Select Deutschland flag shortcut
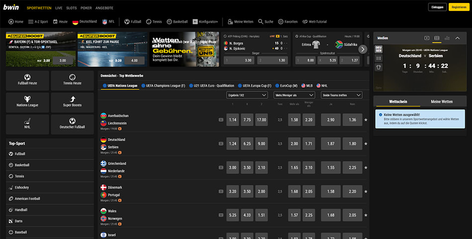The height and width of the screenshot is (239, 472). 84,22
